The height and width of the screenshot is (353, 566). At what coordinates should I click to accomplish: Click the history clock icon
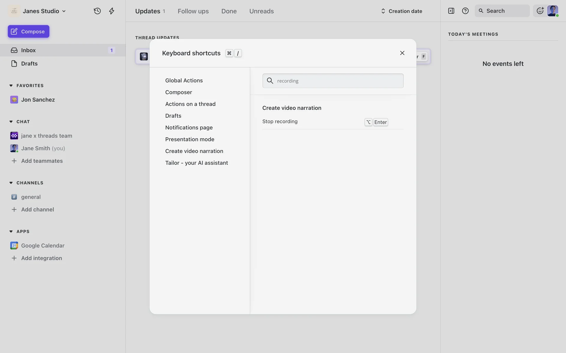point(97,11)
